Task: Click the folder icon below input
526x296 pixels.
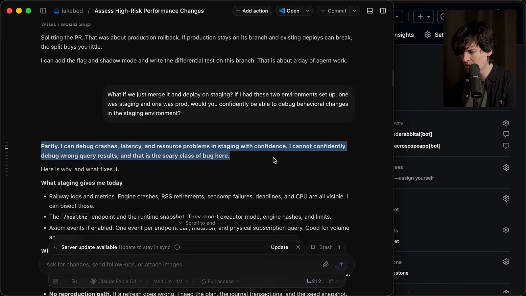Action: point(74,282)
